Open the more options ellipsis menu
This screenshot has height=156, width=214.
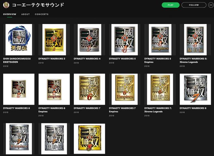tap(211, 5)
